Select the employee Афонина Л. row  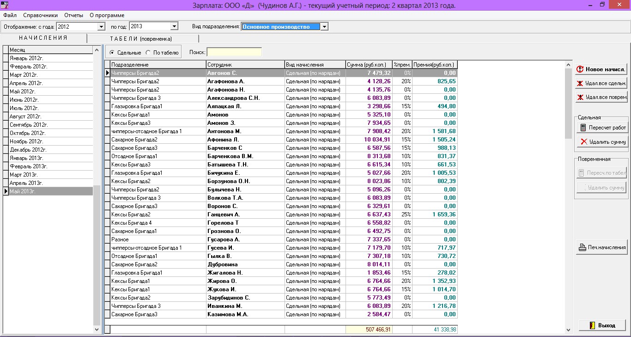tap(281, 140)
